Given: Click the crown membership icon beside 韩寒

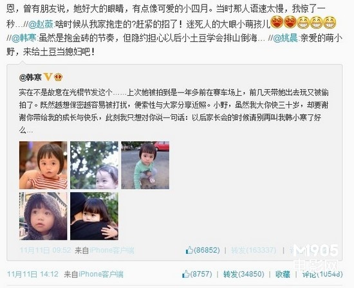Looking at the screenshot, I should [x=59, y=77].
